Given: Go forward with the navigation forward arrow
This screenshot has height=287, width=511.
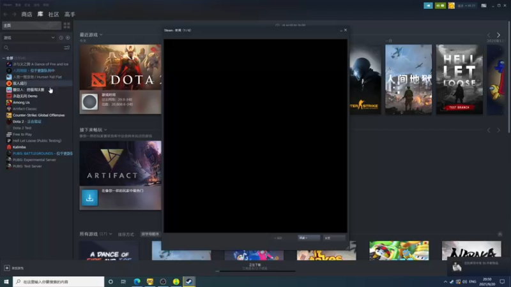Looking at the screenshot, I should click(14, 14).
